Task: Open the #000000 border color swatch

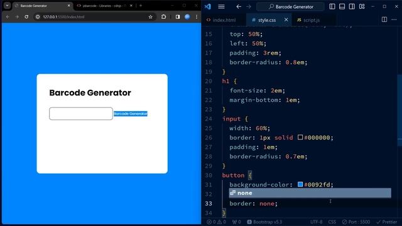Action: coord(300,137)
